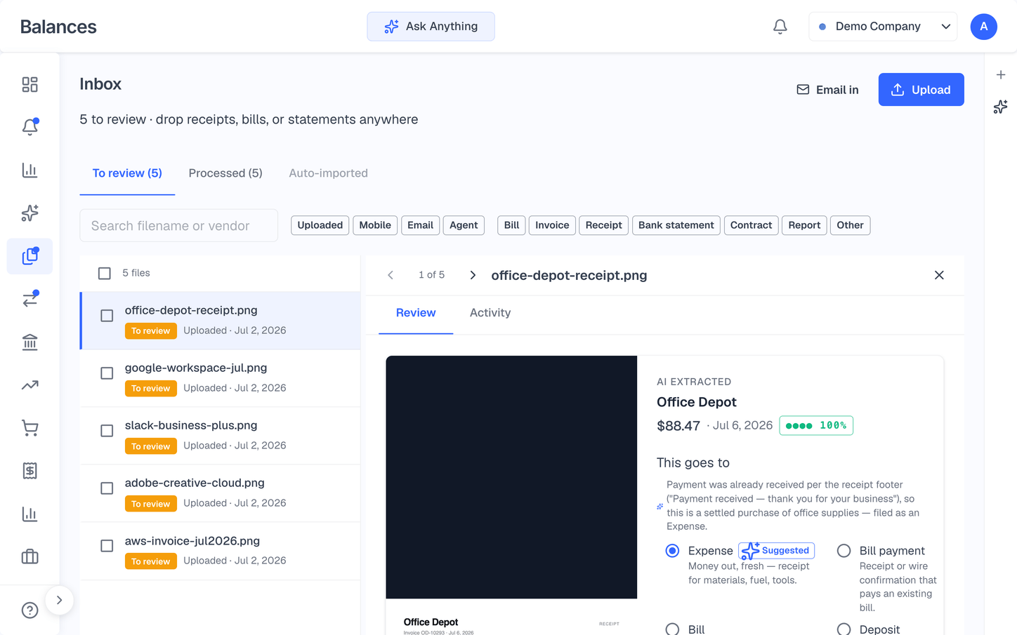
Task: Open the Review tab in preview
Action: (x=416, y=313)
